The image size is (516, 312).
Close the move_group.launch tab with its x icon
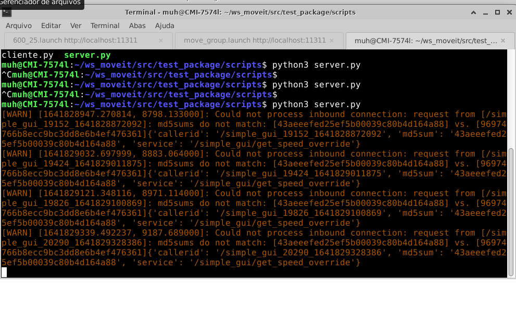332,40
